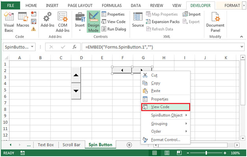Click Import in the XML group
Image resolution: width=247 pixels, height=157 pixels.
192,14
